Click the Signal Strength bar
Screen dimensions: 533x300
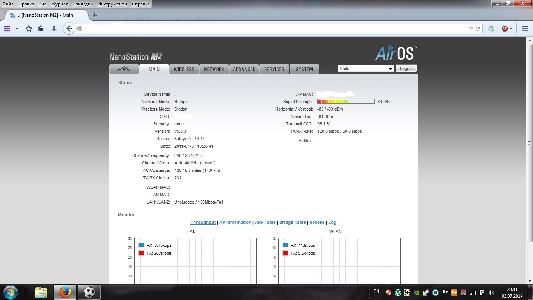coord(346,102)
